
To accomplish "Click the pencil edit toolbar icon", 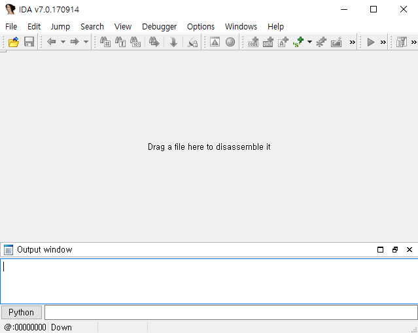I will (x=336, y=42).
